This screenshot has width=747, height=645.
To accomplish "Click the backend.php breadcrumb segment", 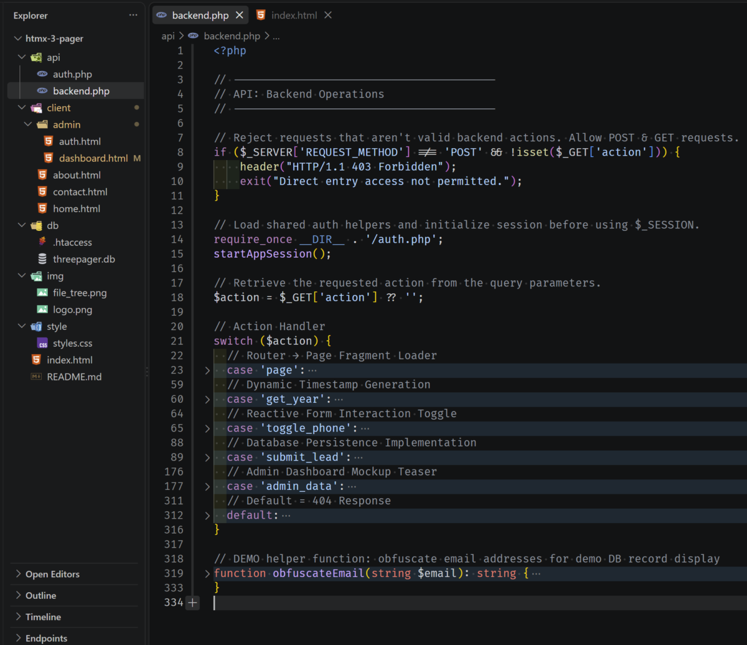I will [232, 36].
